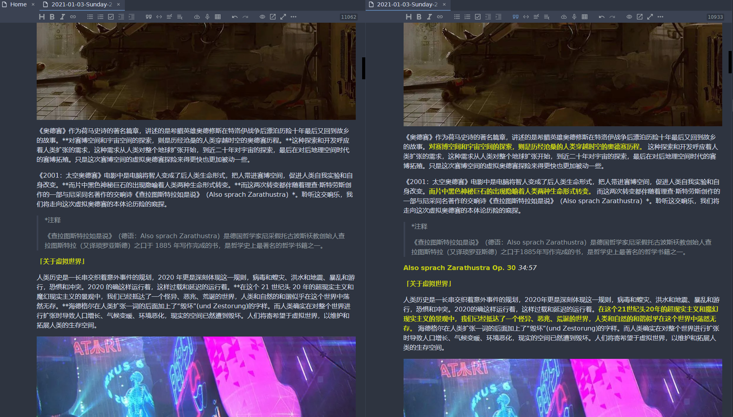Insert task checkbox list in left editor

click(x=111, y=17)
